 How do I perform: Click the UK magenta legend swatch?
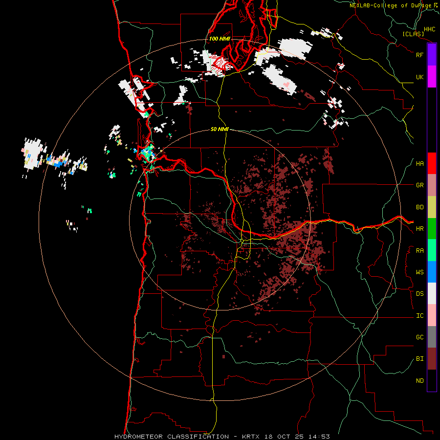432,77
